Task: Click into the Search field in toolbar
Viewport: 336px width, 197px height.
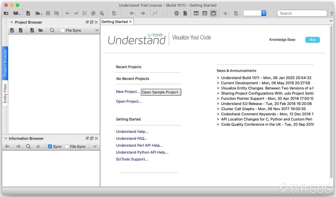Action: click(302, 13)
